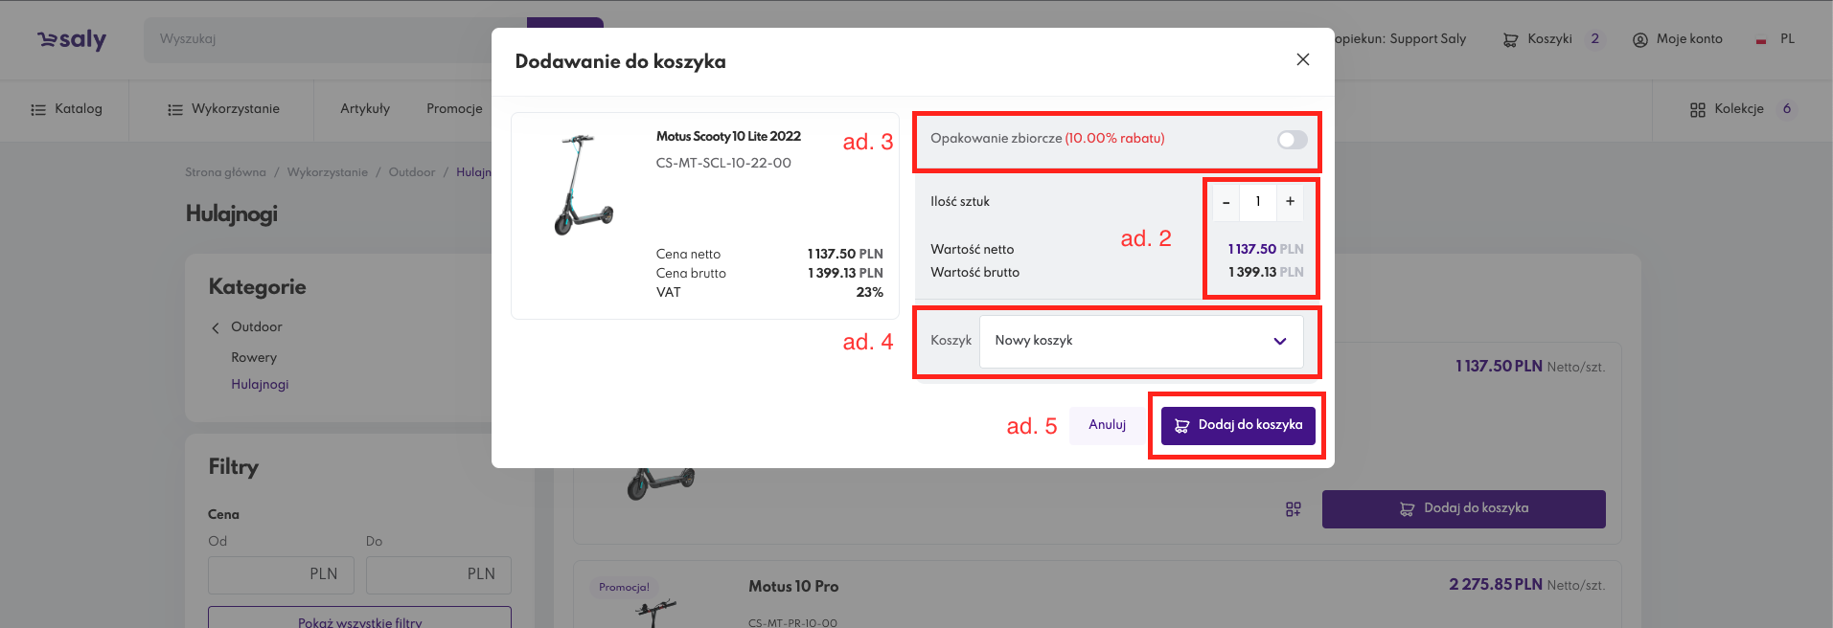Open the Katalog menu
Screen dimensions: 1833x628
pos(66,109)
